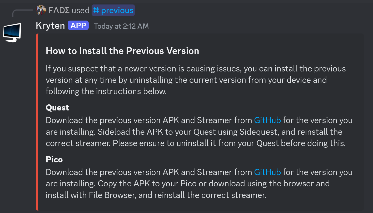Open the GitHub link under Quest
The height and width of the screenshot is (213, 373).
267,120
